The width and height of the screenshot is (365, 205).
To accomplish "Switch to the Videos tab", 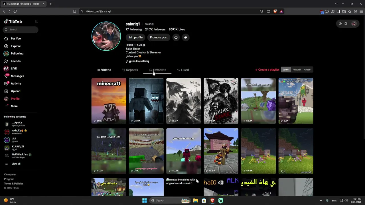I will pyautogui.click(x=104, y=70).
